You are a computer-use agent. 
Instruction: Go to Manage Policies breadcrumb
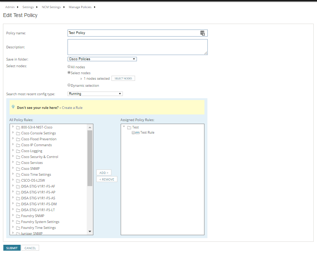[x=80, y=7]
